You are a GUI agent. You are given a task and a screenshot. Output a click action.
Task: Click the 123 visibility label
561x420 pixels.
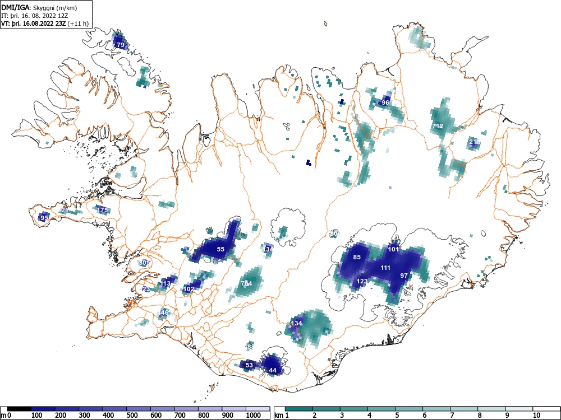click(x=362, y=282)
